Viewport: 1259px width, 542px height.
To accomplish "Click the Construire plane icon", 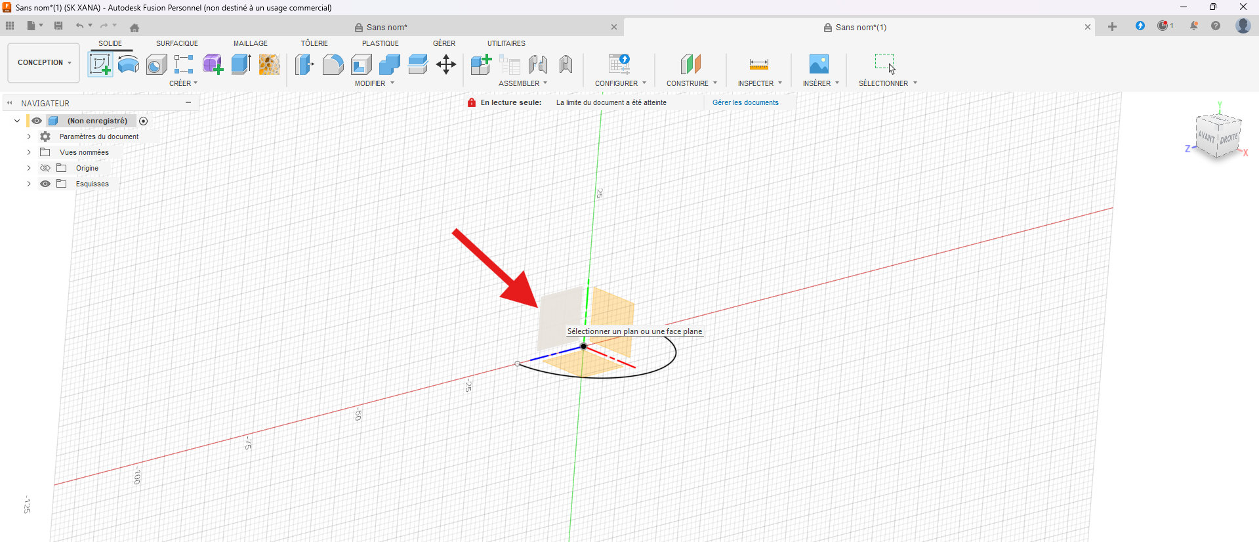I will [x=691, y=64].
